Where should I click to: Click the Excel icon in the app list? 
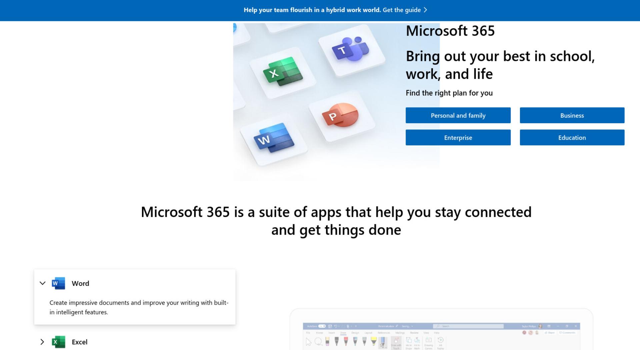pos(58,342)
